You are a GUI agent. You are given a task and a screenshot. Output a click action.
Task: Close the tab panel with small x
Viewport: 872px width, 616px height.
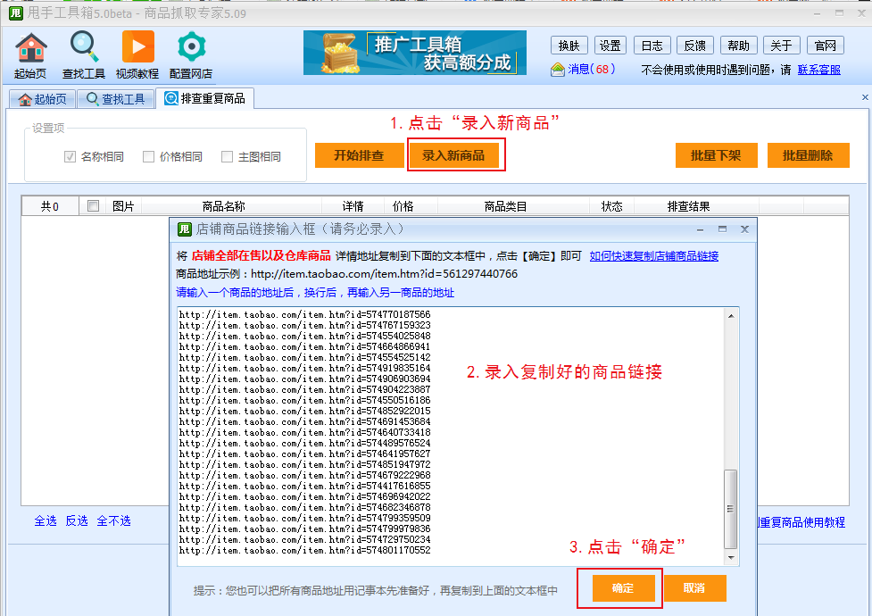pyautogui.click(x=865, y=97)
